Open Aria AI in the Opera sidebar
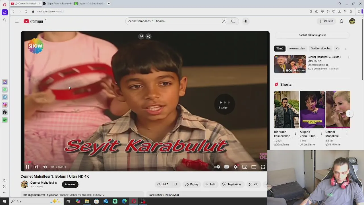This screenshot has height=205, width=364. click(x=5, y=82)
